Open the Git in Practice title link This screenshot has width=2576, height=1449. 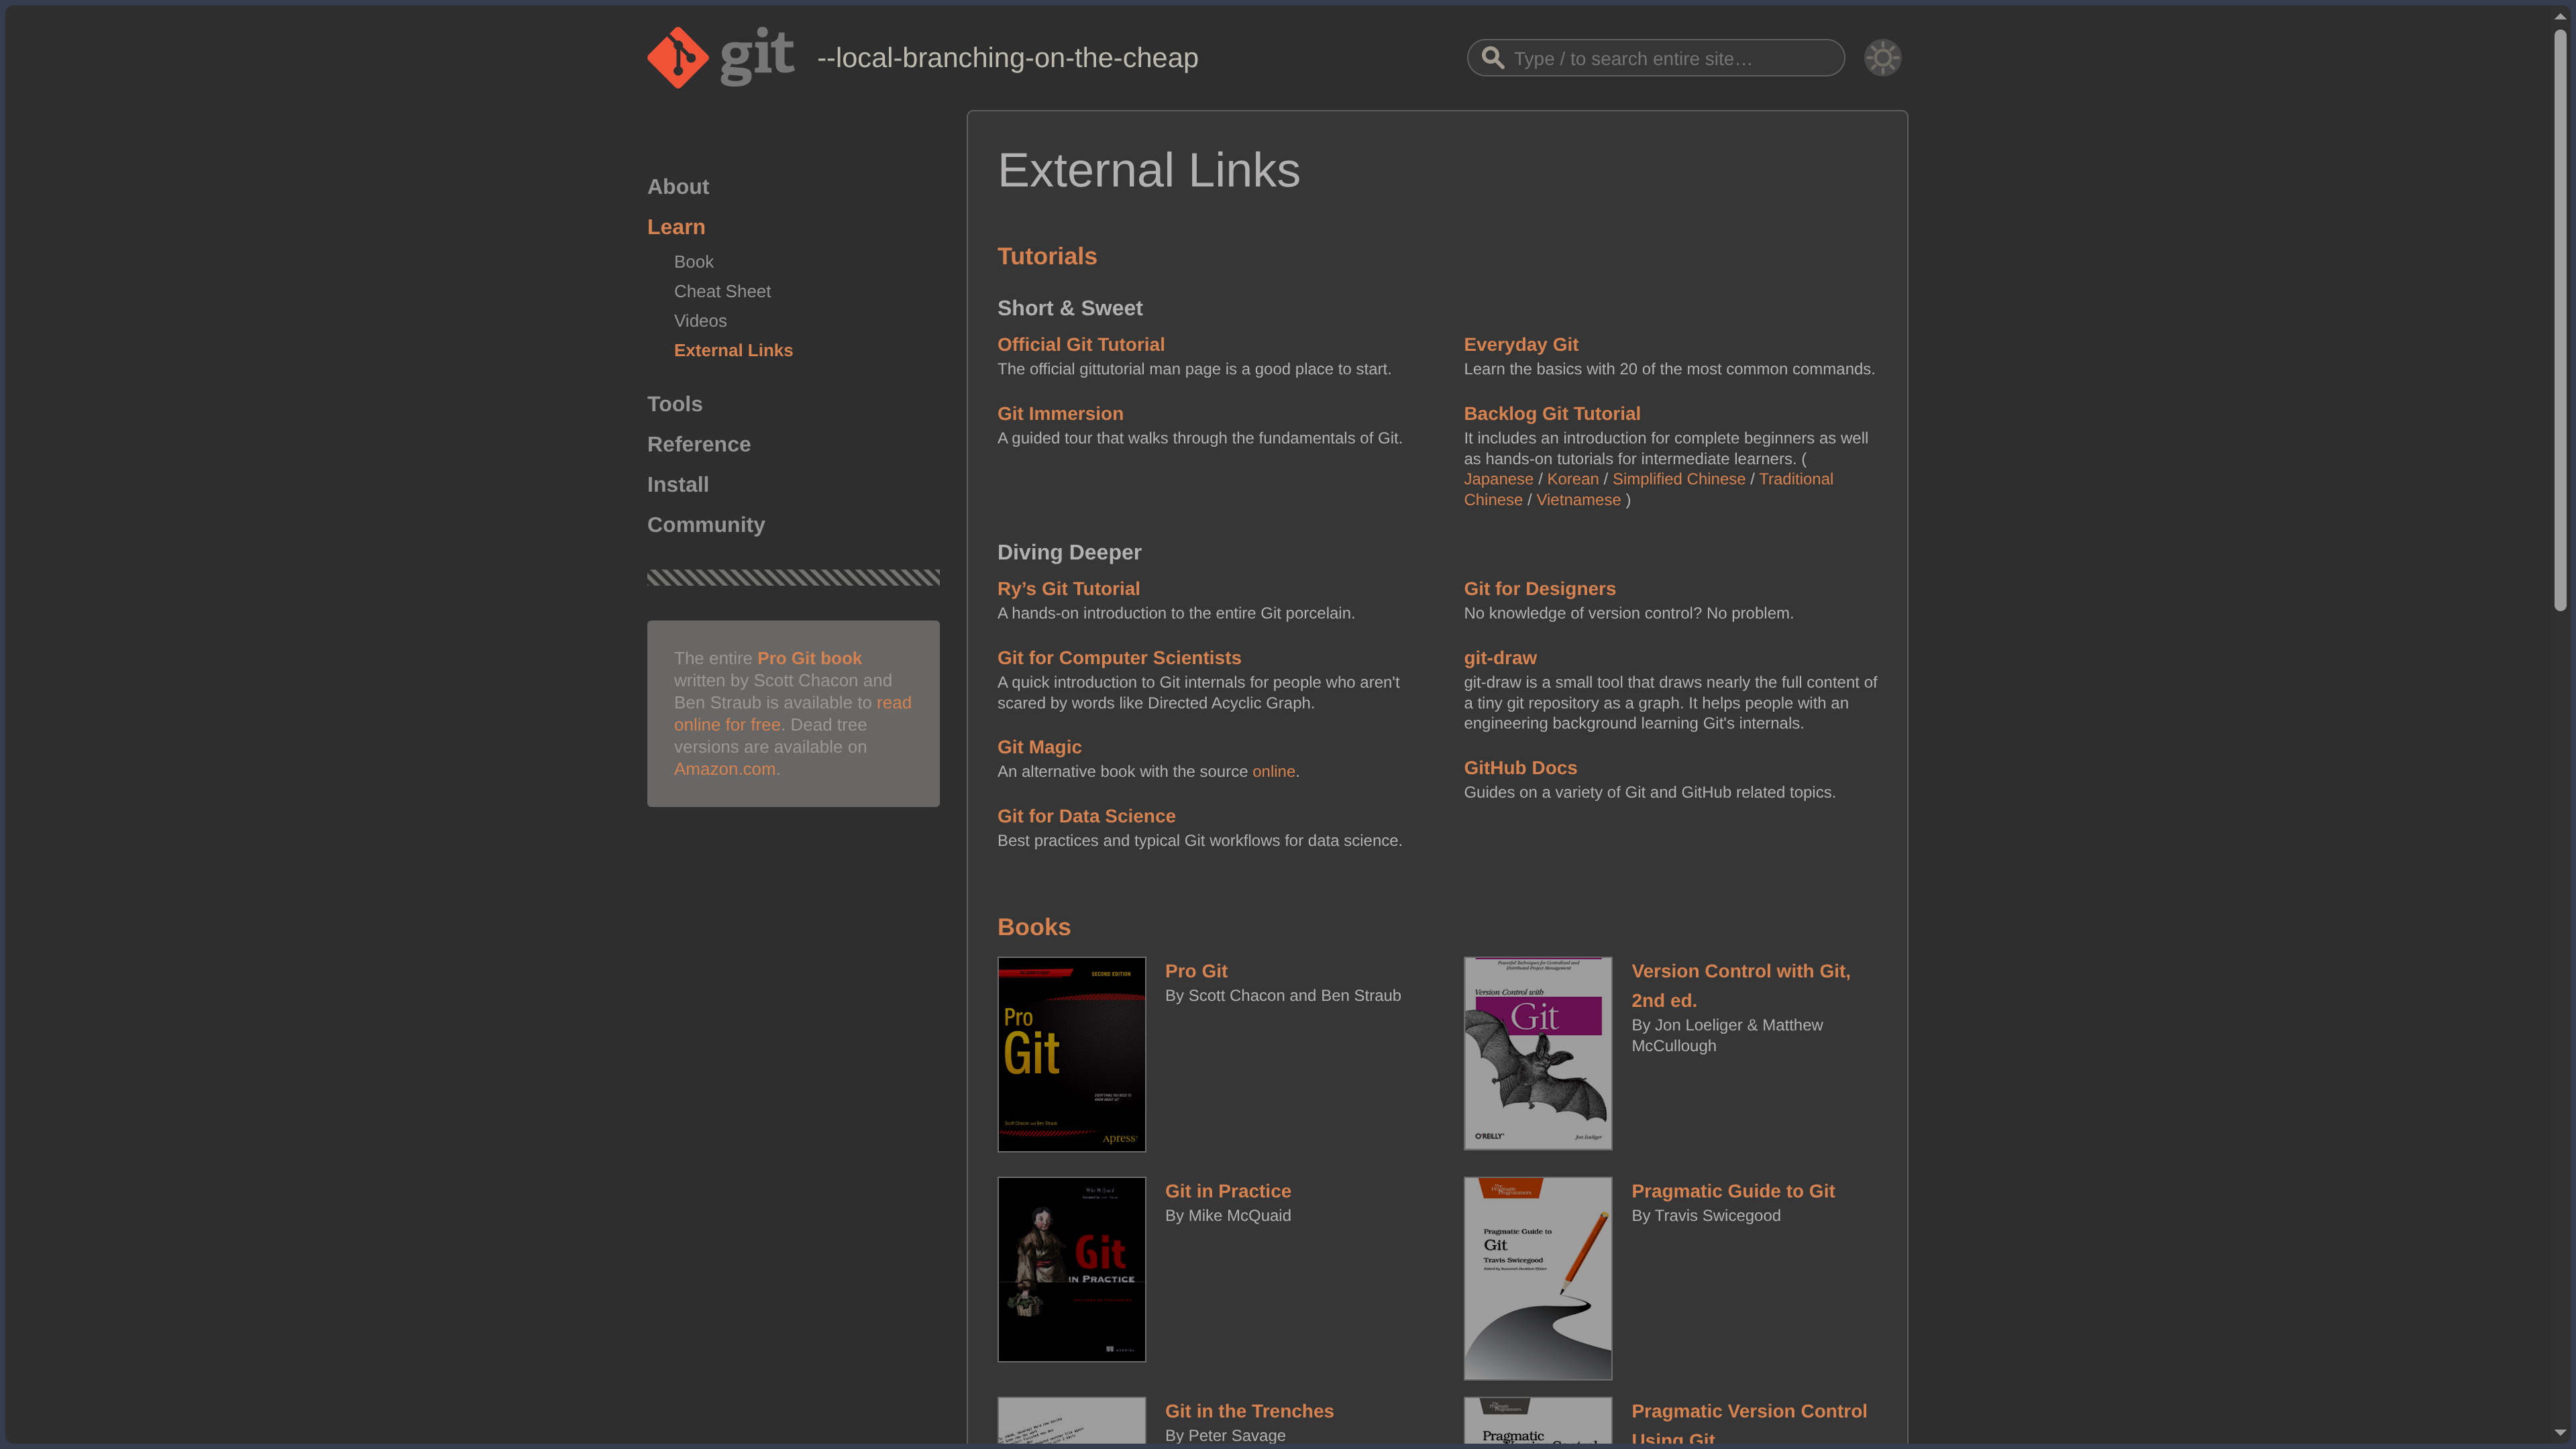(x=1227, y=1191)
